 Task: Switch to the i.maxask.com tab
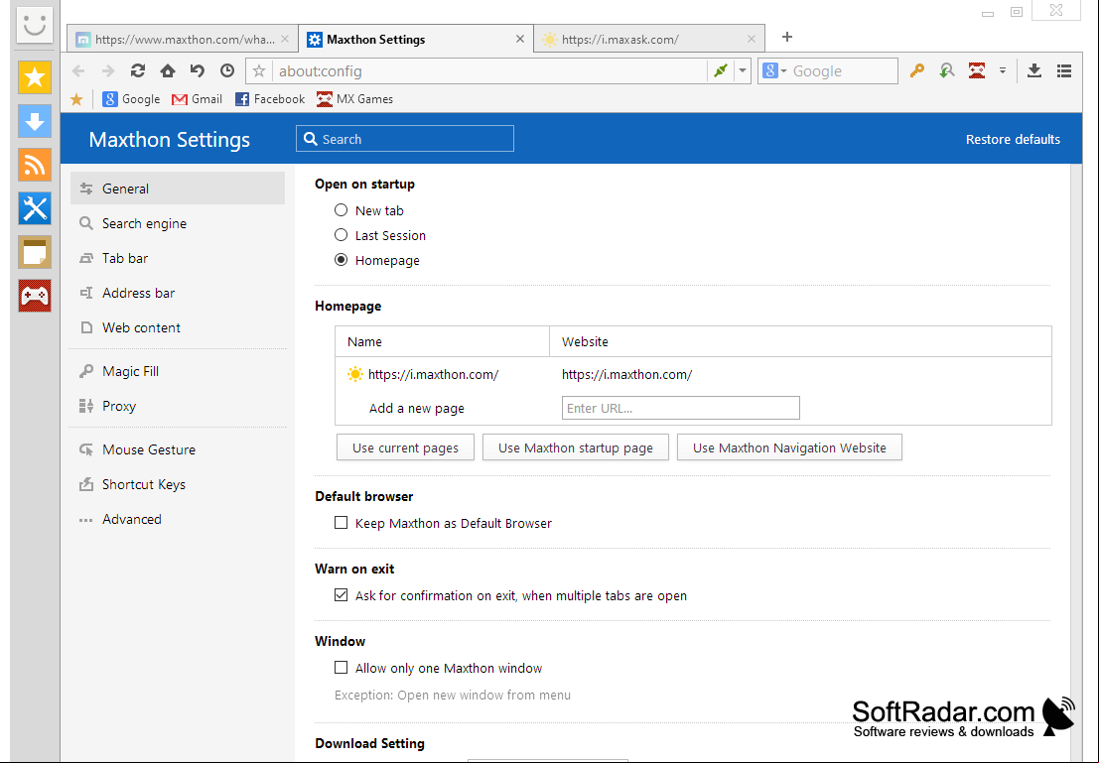click(x=649, y=40)
